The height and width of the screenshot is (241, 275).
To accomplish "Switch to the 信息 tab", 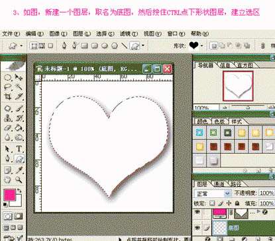I will pyautogui.click(x=225, y=65).
